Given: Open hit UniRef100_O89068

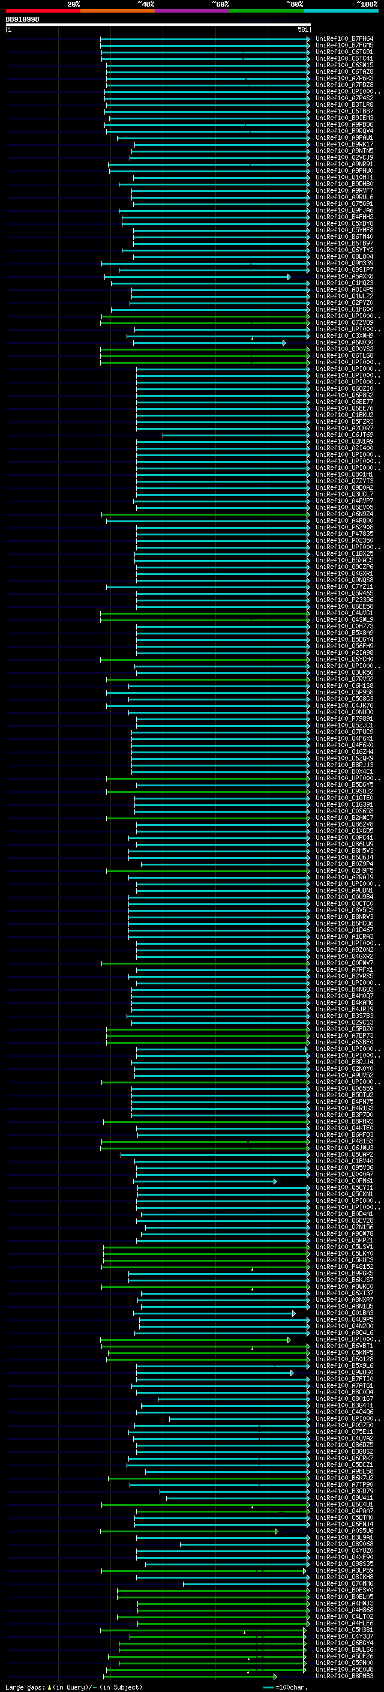Looking at the screenshot, I should click(x=344, y=1544).
